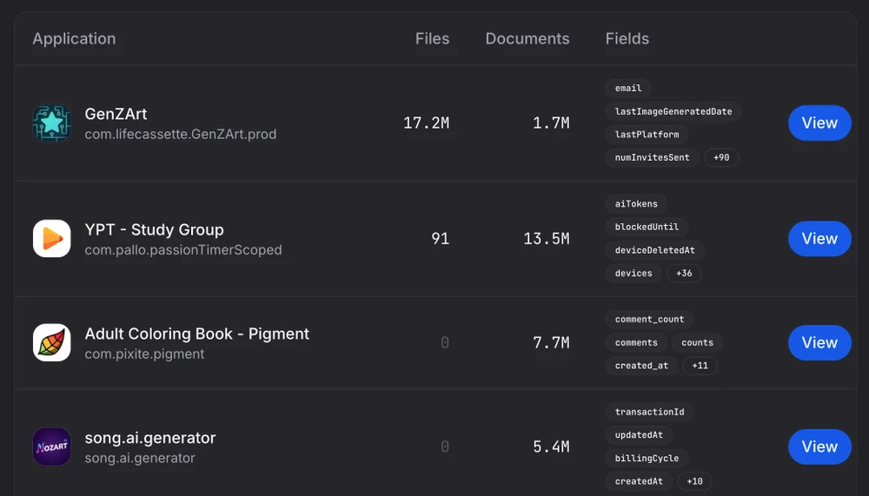869x496 pixels.
Task: Sort by the Documents column header
Action: point(527,39)
